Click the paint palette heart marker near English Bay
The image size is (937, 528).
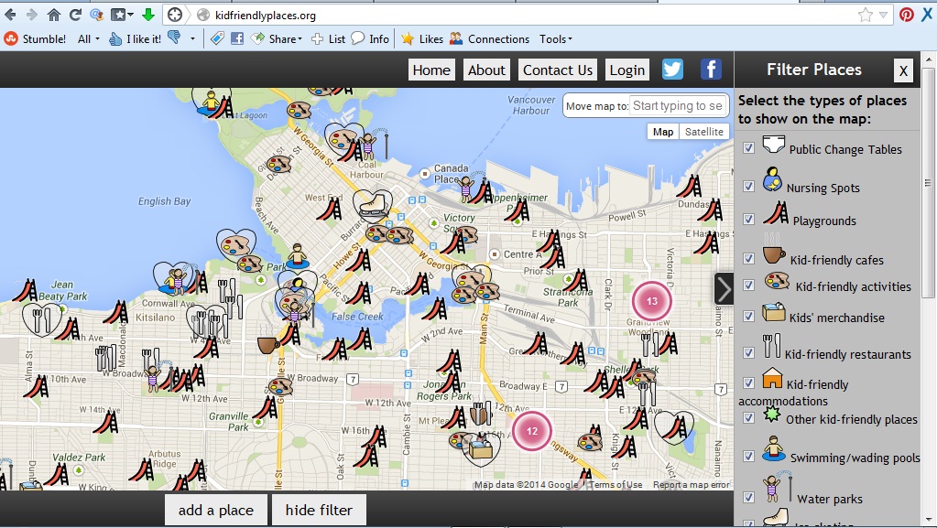point(236,244)
